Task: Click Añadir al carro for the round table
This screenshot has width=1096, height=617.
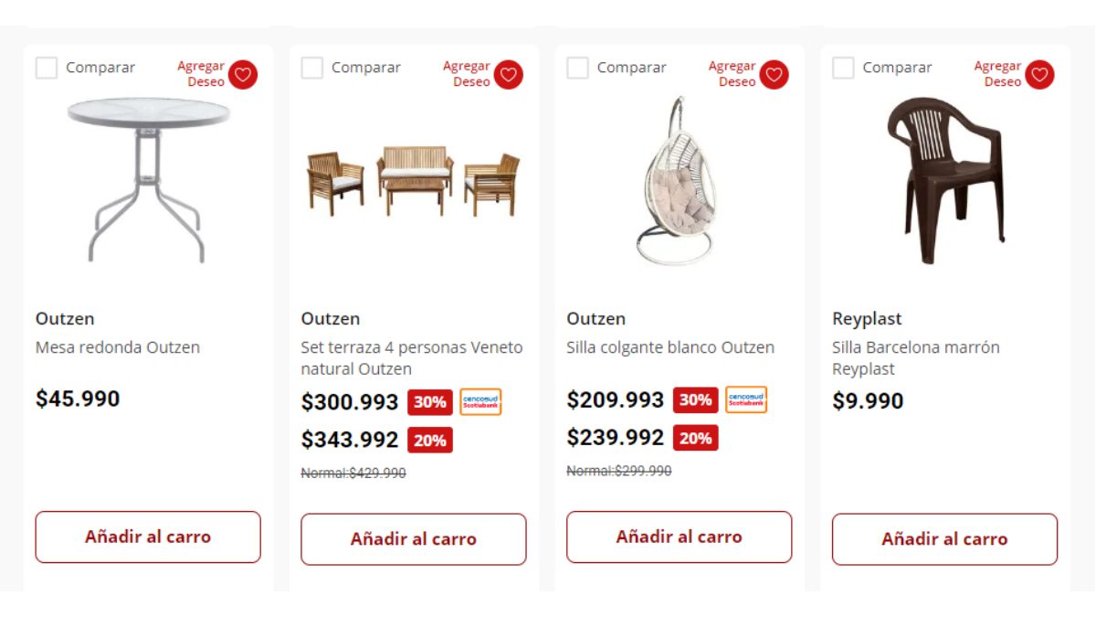Action: (147, 538)
